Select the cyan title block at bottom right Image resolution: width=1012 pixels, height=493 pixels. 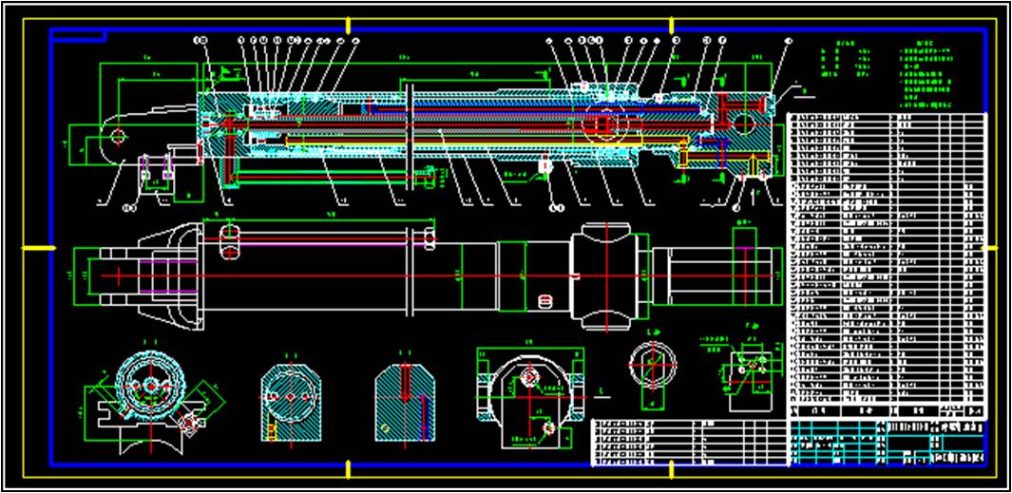(888, 443)
